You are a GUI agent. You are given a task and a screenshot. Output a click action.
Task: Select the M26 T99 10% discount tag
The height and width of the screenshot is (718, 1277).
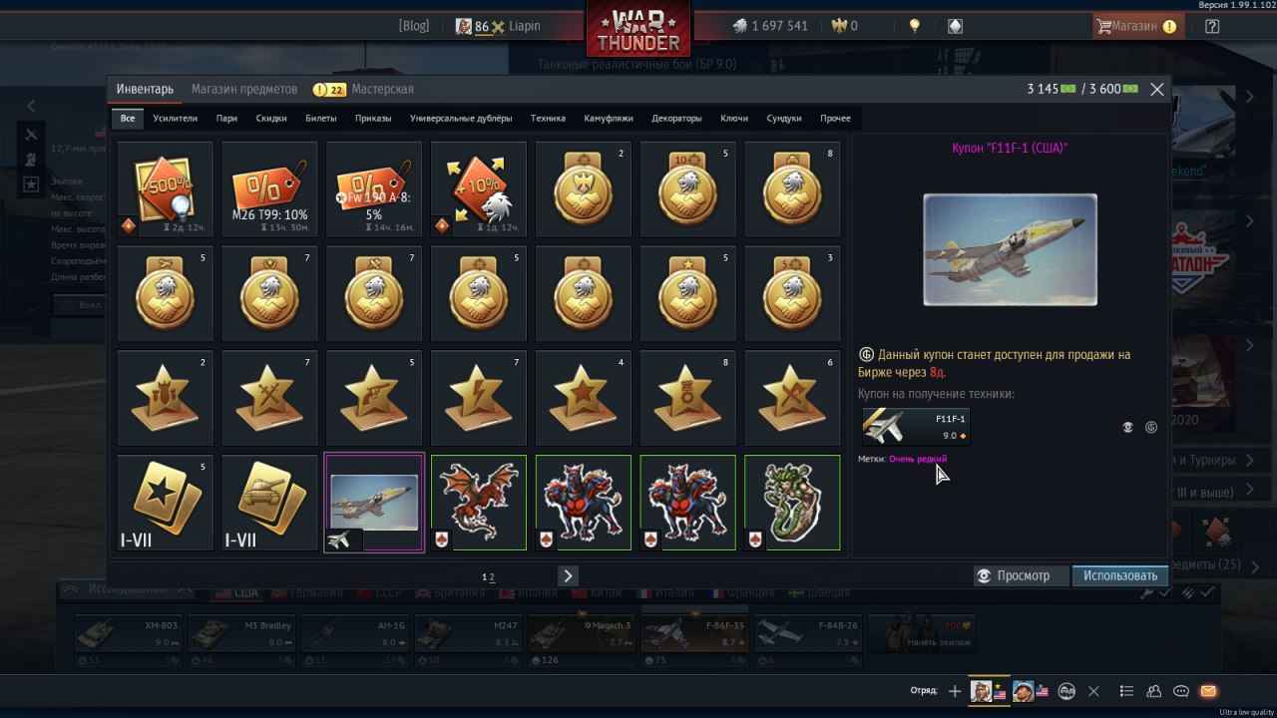[x=269, y=189]
